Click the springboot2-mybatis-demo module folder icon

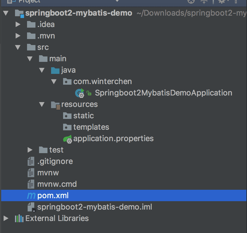tap(19, 13)
